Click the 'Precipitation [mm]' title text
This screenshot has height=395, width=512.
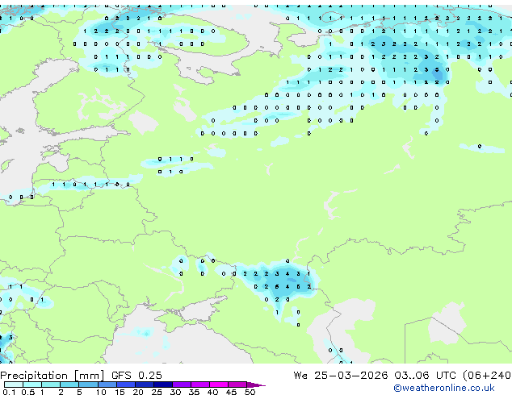point(52,376)
